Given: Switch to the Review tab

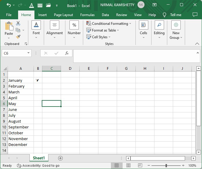Looking at the screenshot, I should pos(121,15).
